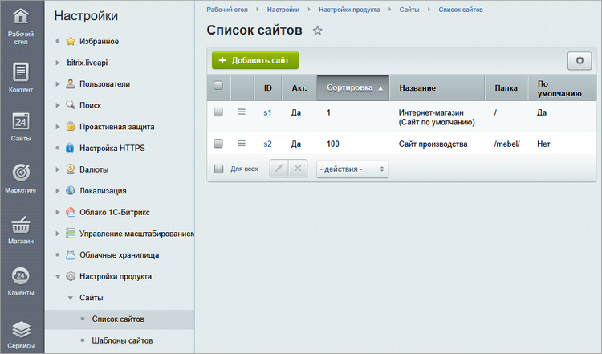Click the Добавить сайт button
This screenshot has width=602, height=354.
tap(255, 60)
